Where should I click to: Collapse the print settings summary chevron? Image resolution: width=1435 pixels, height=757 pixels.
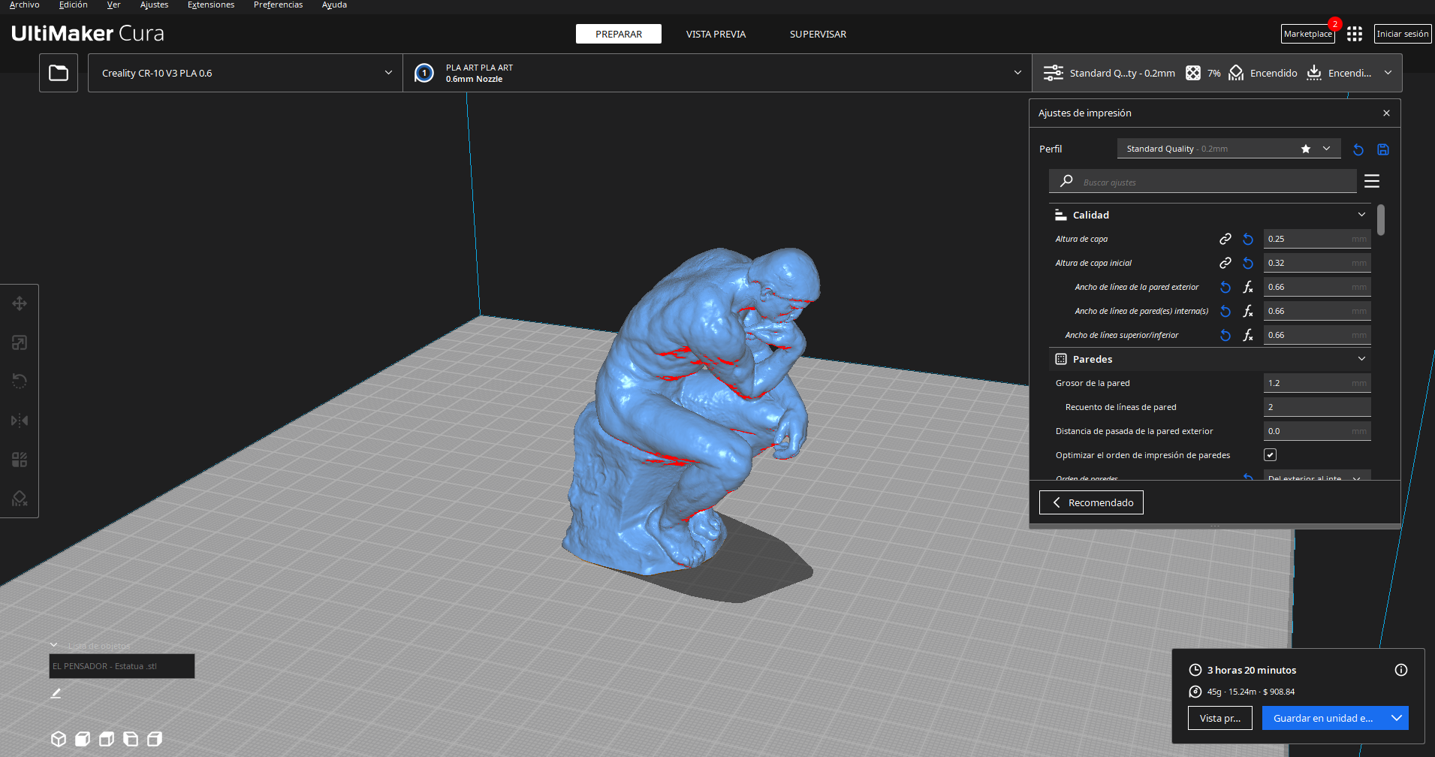1388,73
